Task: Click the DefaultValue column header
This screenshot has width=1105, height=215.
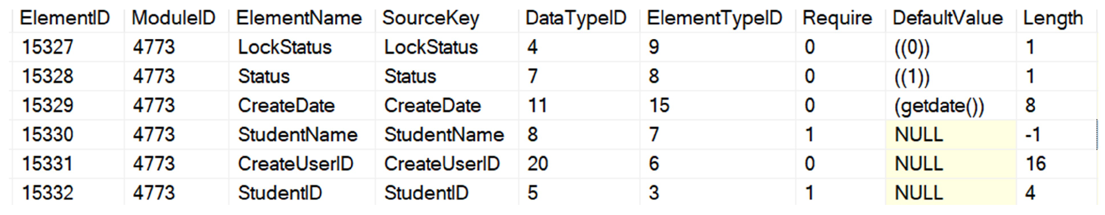Action: click(x=948, y=18)
